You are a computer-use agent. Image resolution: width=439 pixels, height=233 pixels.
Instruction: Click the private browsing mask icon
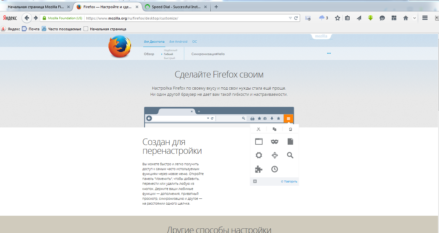coord(275,142)
